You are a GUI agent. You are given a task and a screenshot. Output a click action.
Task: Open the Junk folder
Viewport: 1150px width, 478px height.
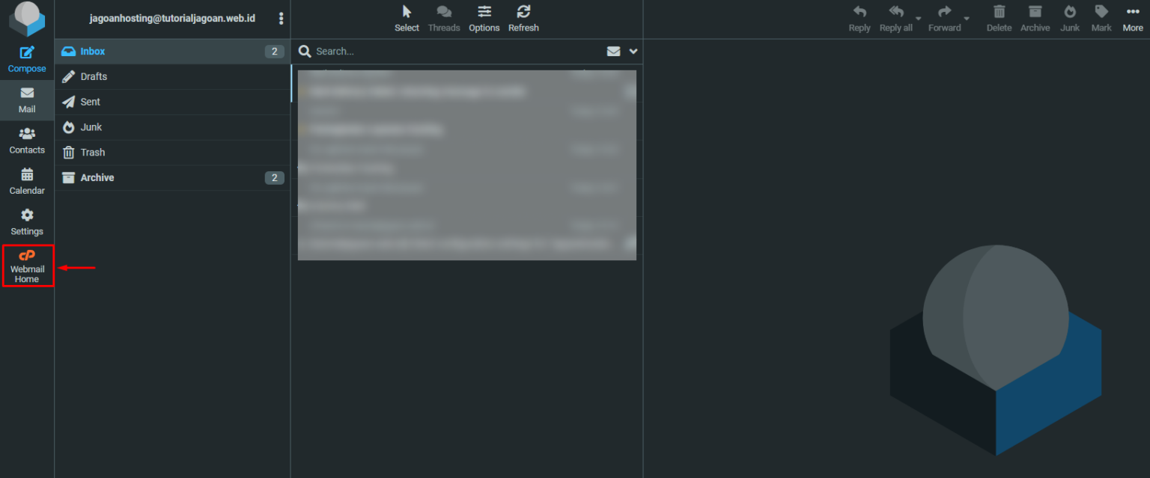click(x=91, y=127)
